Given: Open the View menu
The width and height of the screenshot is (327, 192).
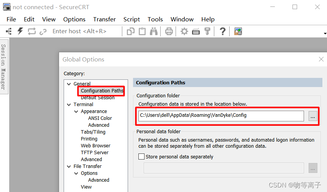Looking at the screenshot, I should [49, 19].
